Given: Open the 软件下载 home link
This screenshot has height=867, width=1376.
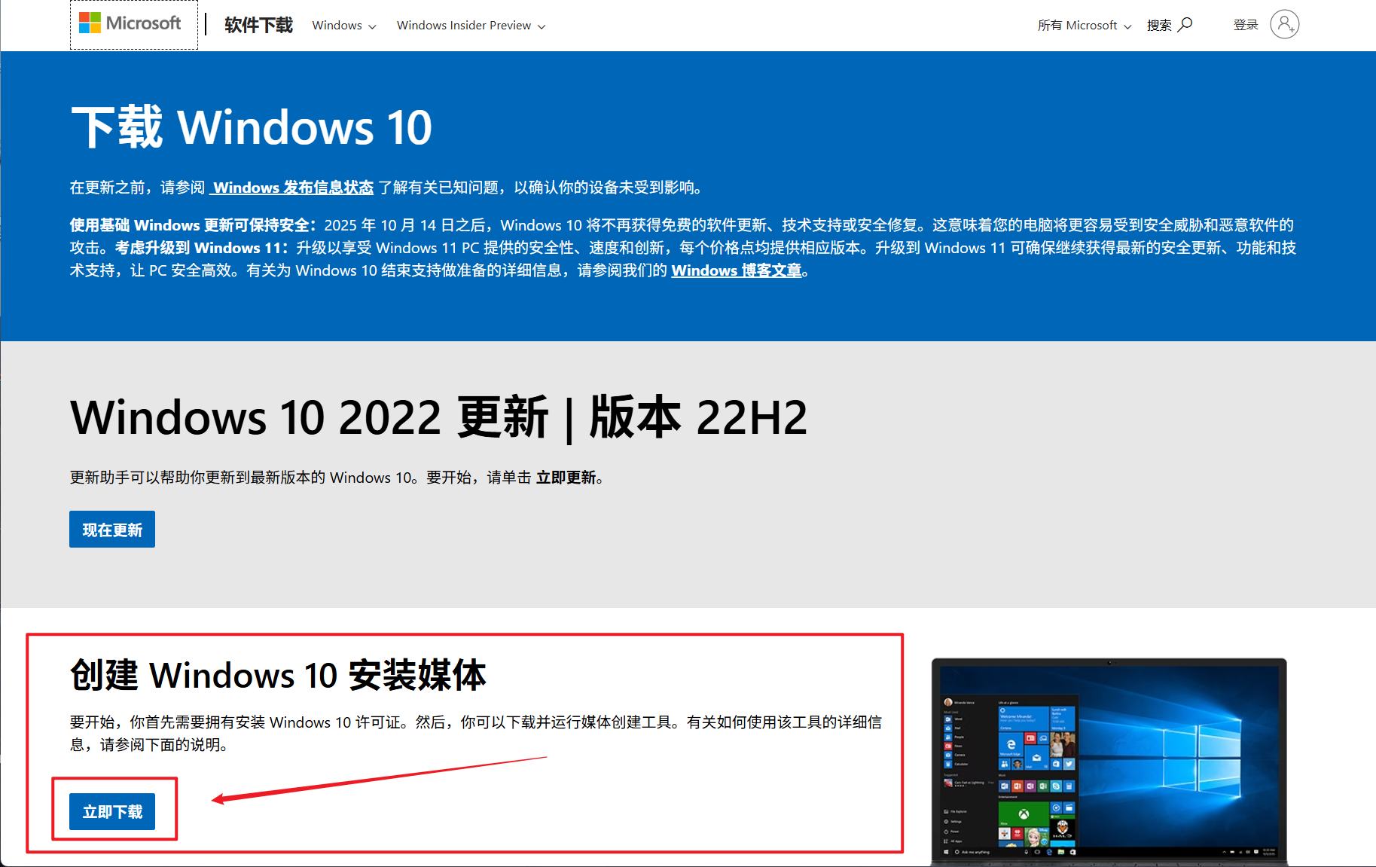Looking at the screenshot, I should [x=258, y=25].
